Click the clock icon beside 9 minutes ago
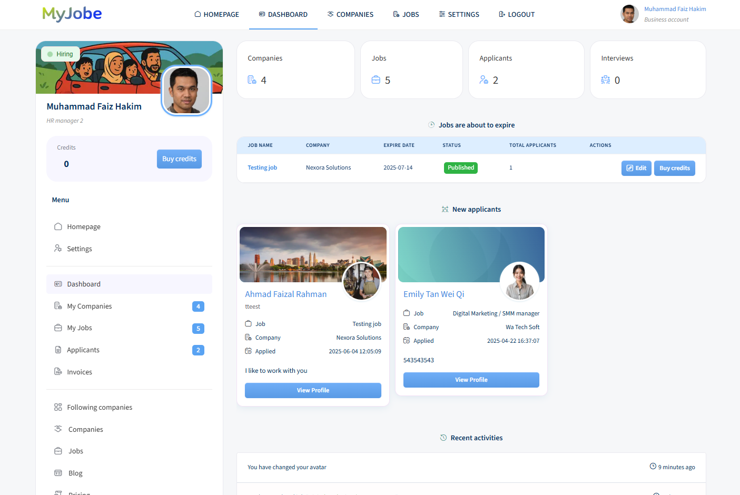740x495 pixels. click(653, 467)
